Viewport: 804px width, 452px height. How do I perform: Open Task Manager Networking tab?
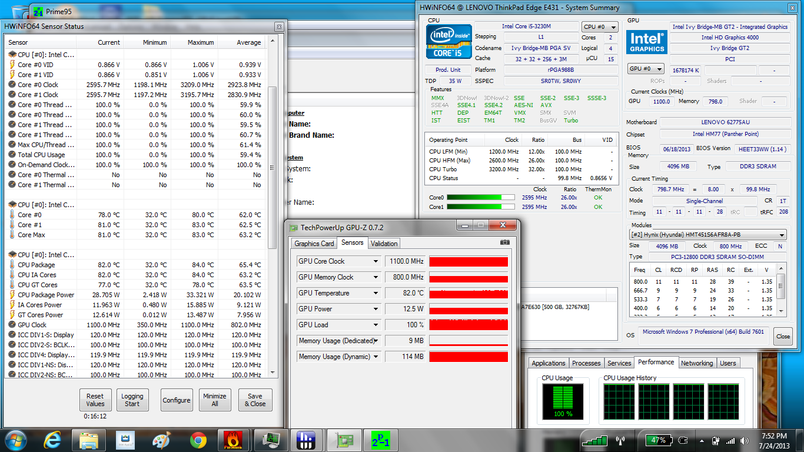coord(697,363)
